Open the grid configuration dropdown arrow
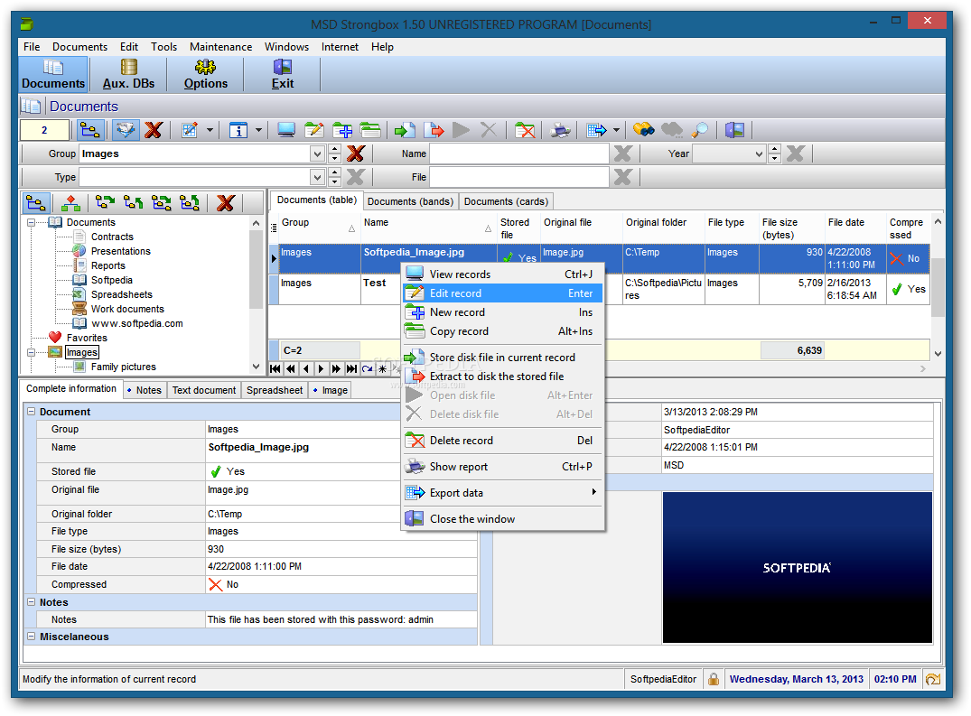Screen dimensions: 971x716 coord(210,130)
